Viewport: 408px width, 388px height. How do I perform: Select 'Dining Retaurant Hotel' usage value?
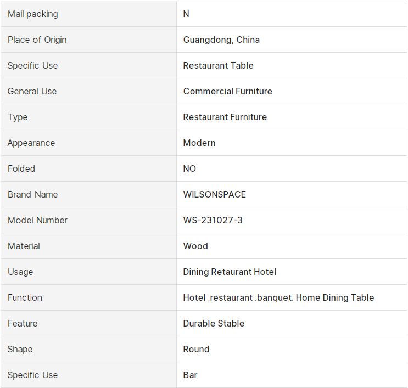click(230, 272)
